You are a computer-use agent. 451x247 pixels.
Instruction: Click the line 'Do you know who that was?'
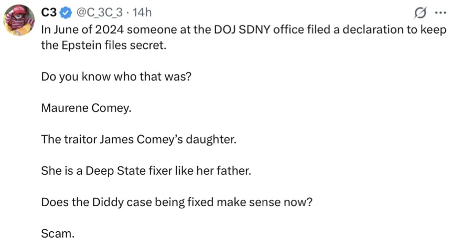pyautogui.click(x=116, y=76)
